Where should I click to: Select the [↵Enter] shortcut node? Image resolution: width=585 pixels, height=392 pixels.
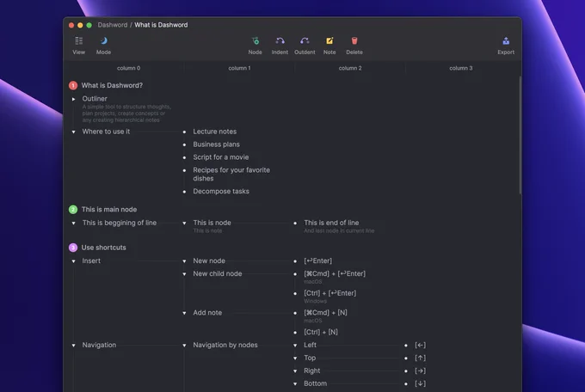[317, 261]
